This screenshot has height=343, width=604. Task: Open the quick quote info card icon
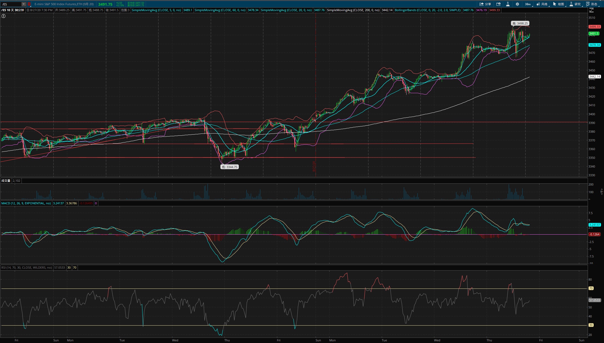(x=498, y=4)
